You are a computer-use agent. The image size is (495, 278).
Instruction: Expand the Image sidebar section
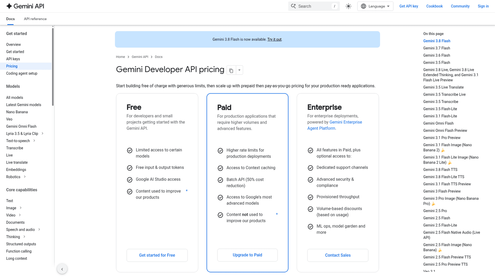[x=21, y=208]
